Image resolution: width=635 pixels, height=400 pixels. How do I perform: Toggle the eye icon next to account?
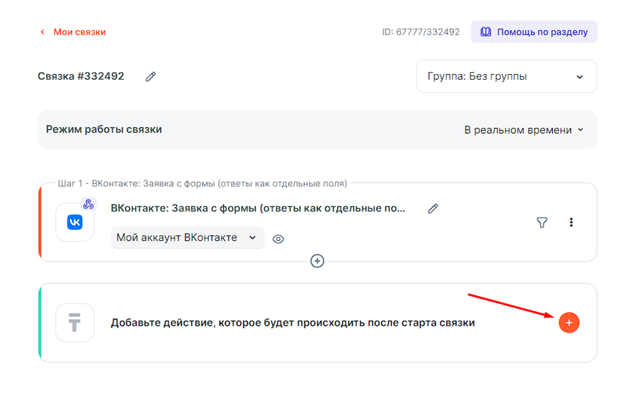pyautogui.click(x=278, y=239)
